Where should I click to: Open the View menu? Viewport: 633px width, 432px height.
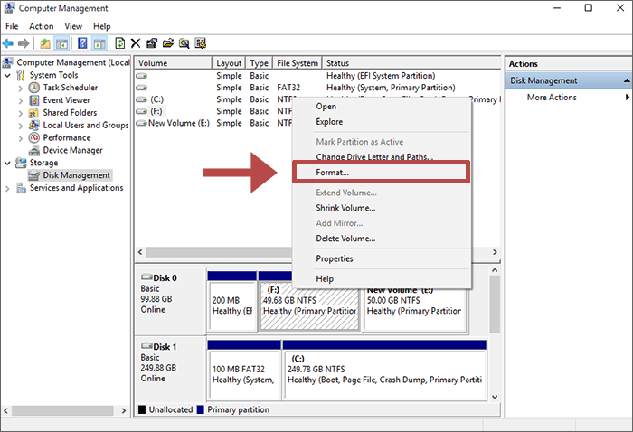73,26
